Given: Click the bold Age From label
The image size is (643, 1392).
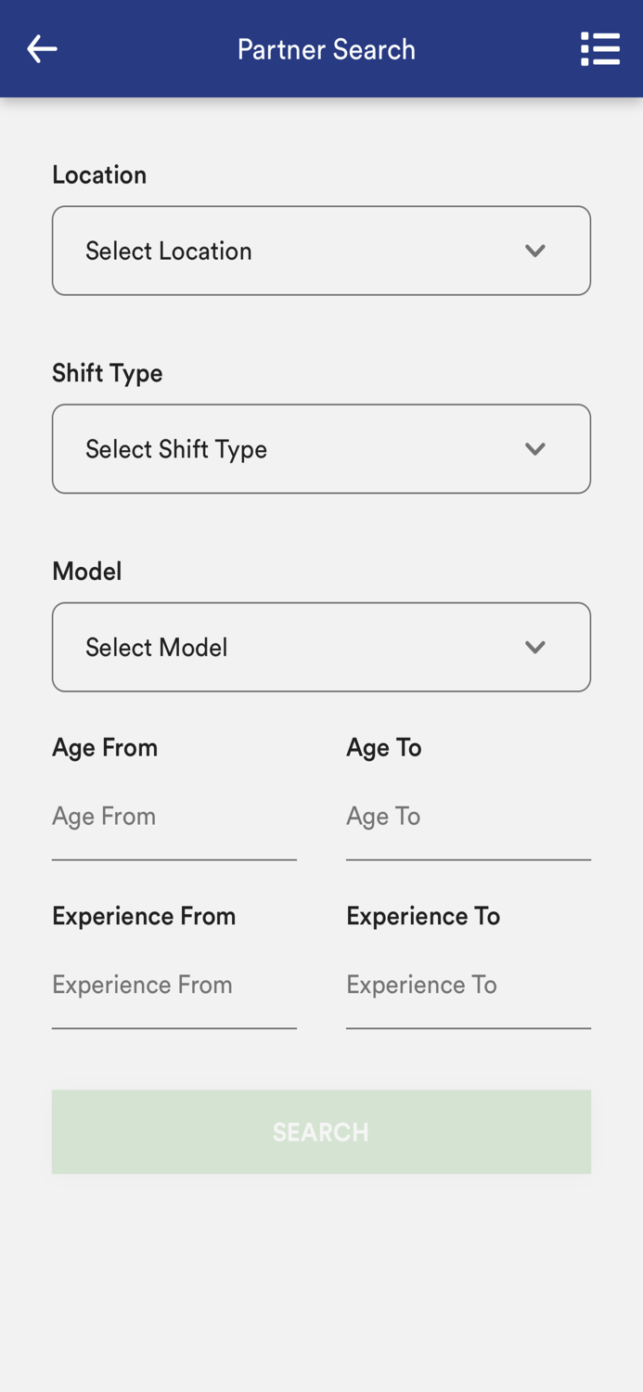Looking at the screenshot, I should 105,748.
